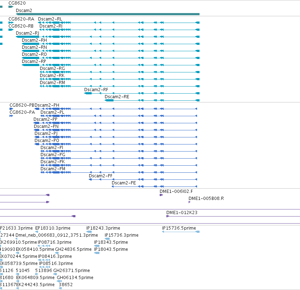
Task: Click the Dscam2-RO transcript label
Action: pyautogui.click(x=34, y=54)
